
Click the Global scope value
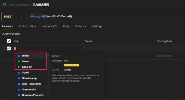(67, 70)
